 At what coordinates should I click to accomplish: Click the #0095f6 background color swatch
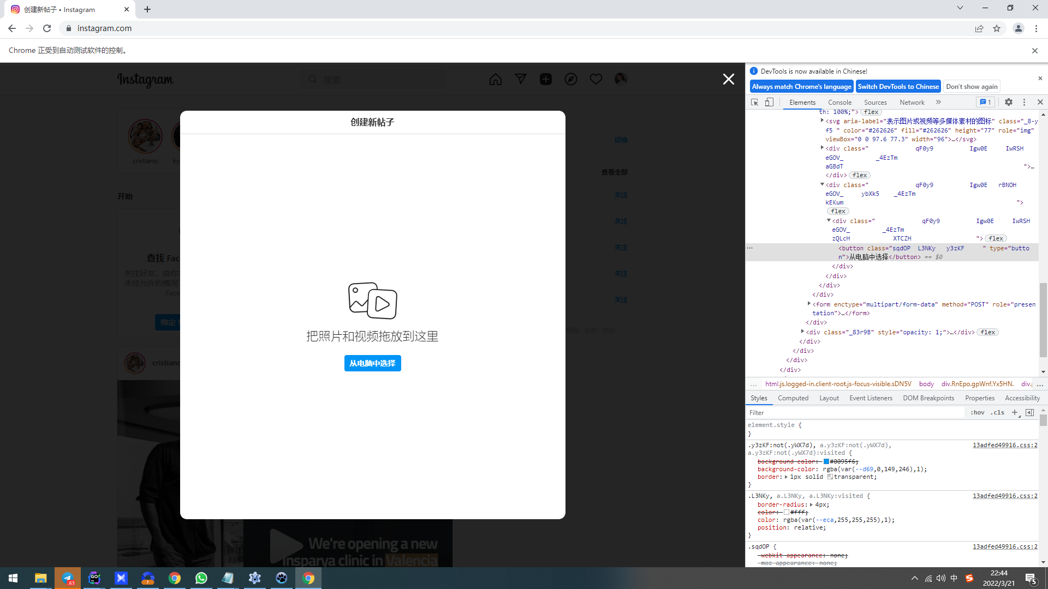(x=826, y=462)
